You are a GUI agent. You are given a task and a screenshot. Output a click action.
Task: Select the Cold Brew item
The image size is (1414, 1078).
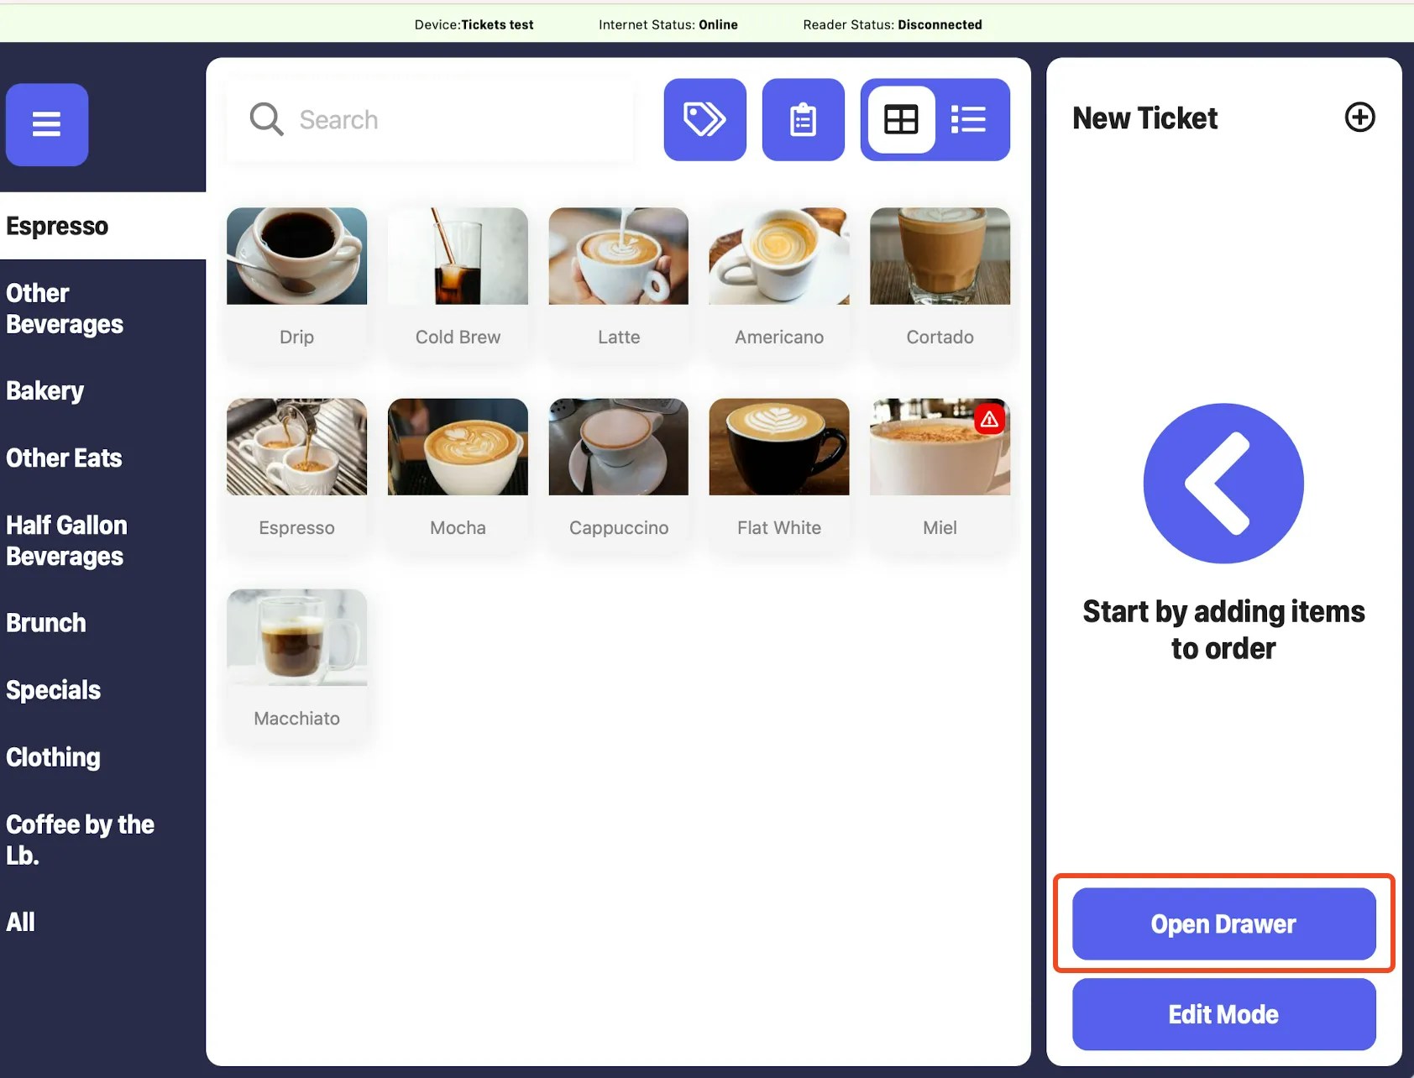click(458, 285)
